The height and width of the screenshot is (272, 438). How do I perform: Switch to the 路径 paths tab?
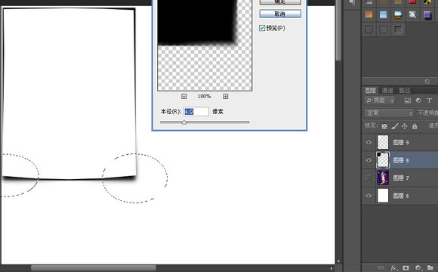[x=404, y=91]
